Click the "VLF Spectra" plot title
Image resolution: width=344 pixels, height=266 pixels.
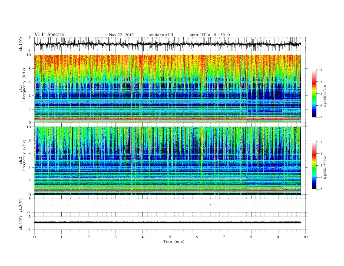click(49, 34)
